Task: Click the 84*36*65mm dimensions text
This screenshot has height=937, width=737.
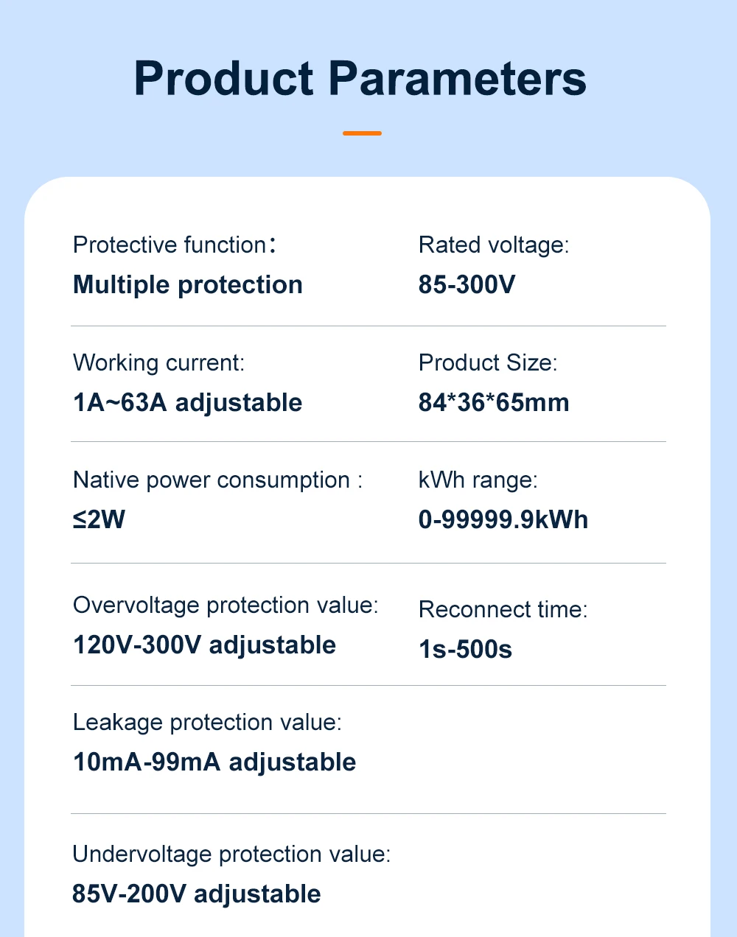Action: click(x=494, y=403)
